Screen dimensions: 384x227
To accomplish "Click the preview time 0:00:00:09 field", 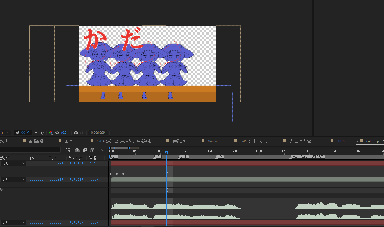I will click(98, 133).
